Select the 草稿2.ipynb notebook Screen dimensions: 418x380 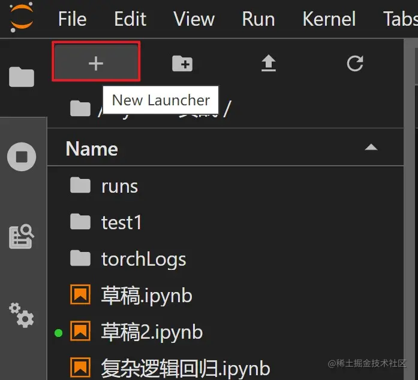[225, 332]
